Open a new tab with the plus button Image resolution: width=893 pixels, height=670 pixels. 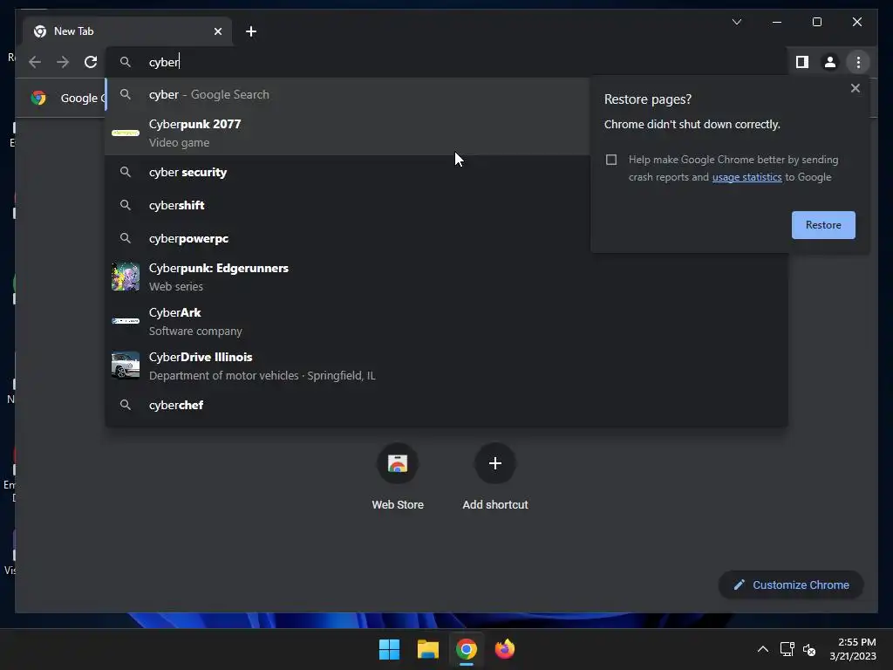[x=251, y=31]
